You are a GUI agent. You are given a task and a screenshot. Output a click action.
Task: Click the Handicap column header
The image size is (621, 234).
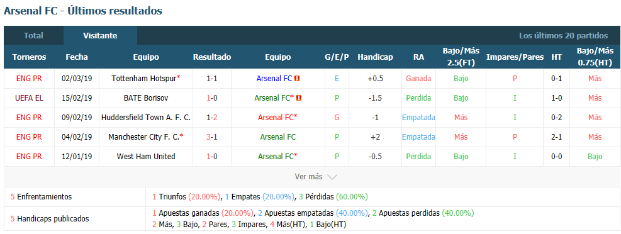coord(375,57)
